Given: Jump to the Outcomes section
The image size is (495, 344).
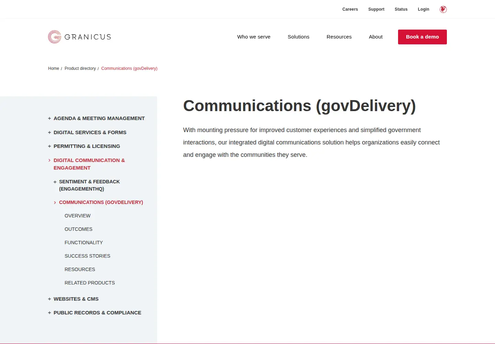Looking at the screenshot, I should (x=78, y=229).
